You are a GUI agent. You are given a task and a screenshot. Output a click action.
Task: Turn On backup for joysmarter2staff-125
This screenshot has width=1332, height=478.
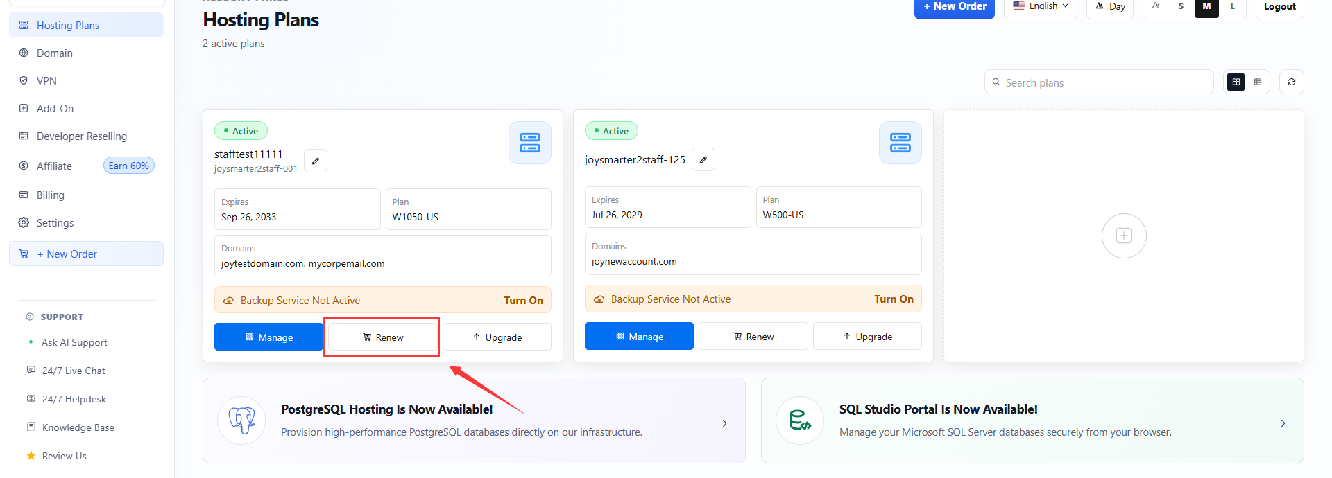pos(894,299)
